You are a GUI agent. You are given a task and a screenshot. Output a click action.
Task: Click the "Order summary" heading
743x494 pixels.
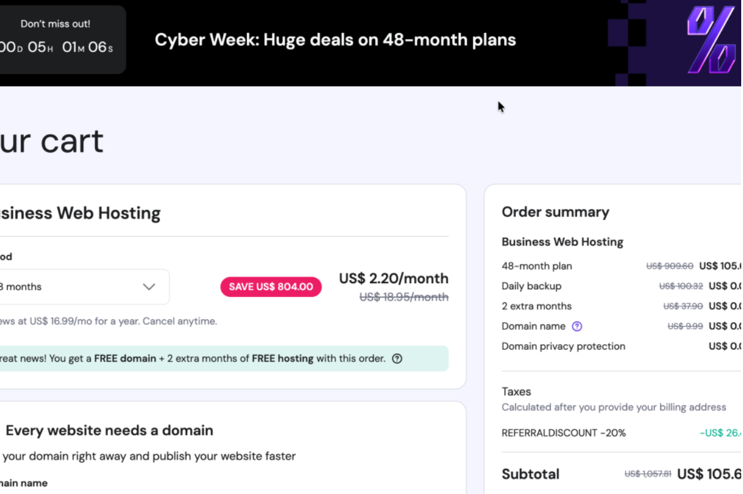point(555,212)
